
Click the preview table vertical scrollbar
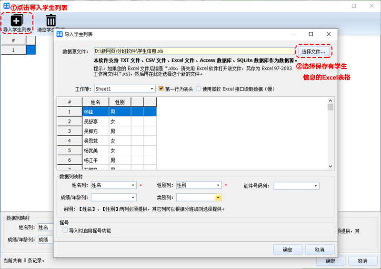coord(331,133)
